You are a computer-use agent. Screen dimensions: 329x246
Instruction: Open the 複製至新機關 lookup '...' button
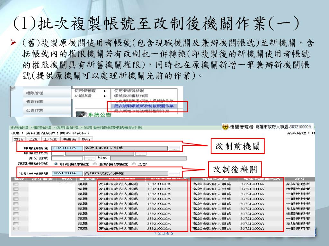click(x=174, y=174)
